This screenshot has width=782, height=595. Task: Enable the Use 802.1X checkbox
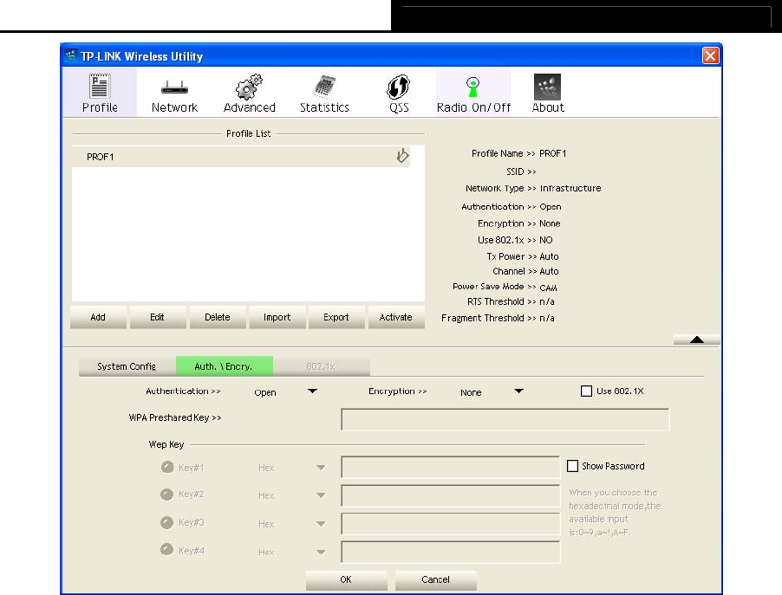[586, 391]
